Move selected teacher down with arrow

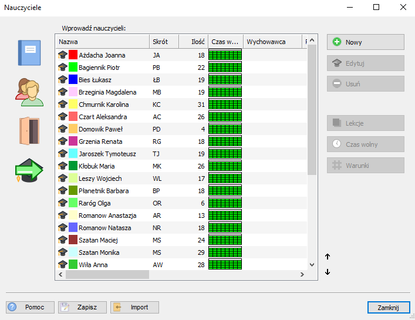point(328,271)
